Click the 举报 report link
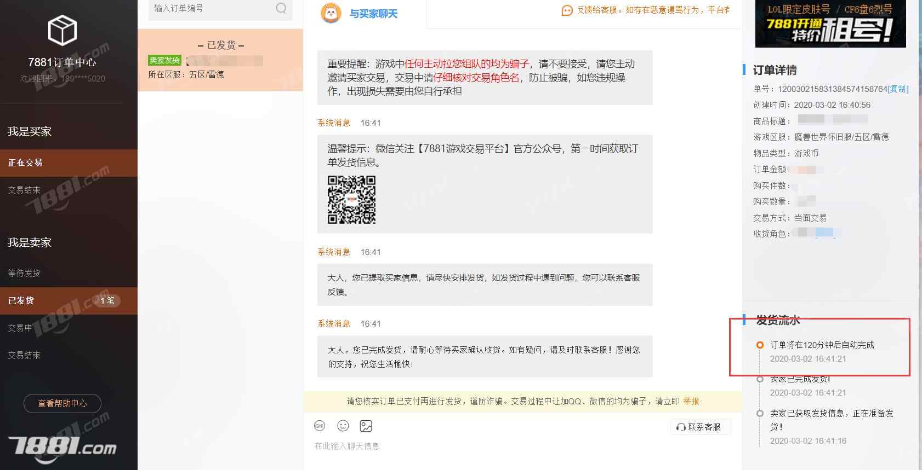 point(691,401)
